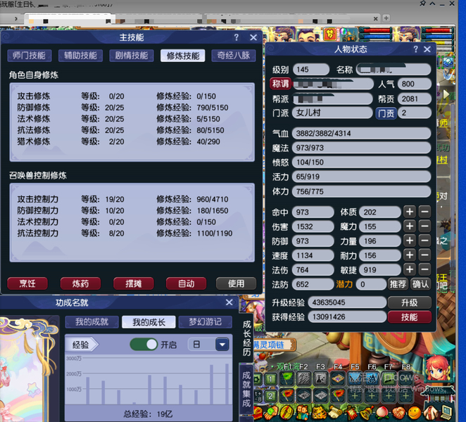The image size is (466, 422).
Task: Select the 梦幻游记 tab
Action: 204,322
